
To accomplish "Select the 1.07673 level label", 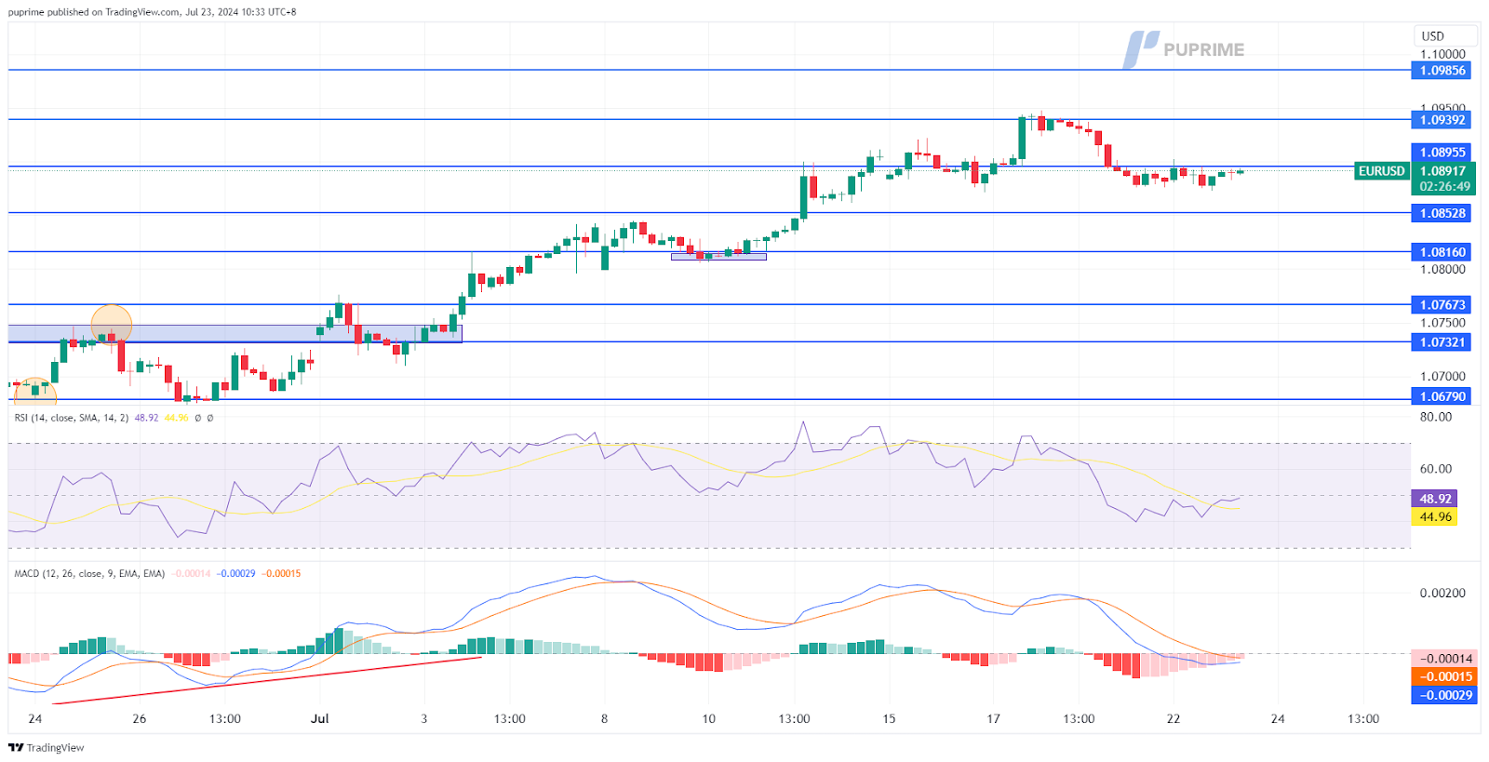I will pyautogui.click(x=1442, y=305).
